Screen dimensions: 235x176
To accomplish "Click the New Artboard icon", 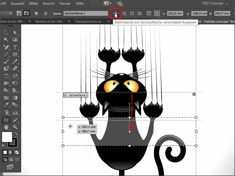I will [x=36, y=13].
